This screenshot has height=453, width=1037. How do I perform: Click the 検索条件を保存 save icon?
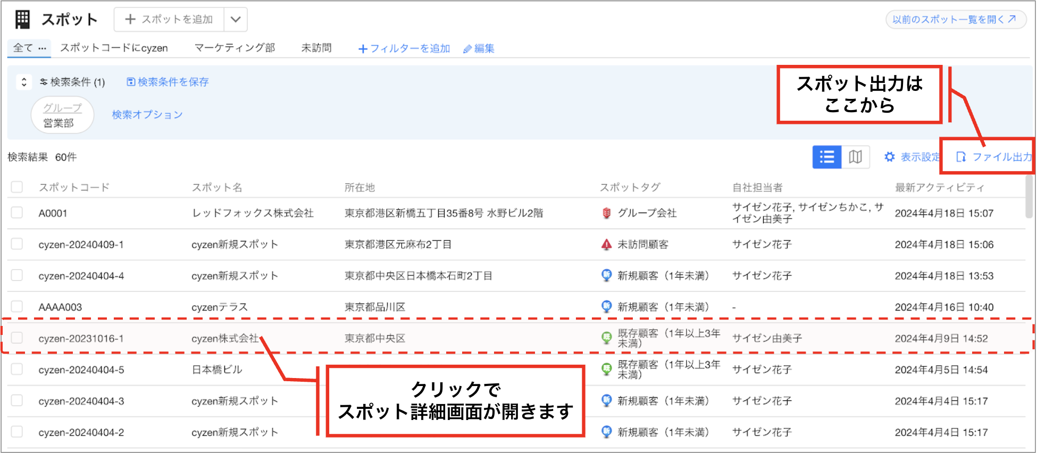(131, 82)
